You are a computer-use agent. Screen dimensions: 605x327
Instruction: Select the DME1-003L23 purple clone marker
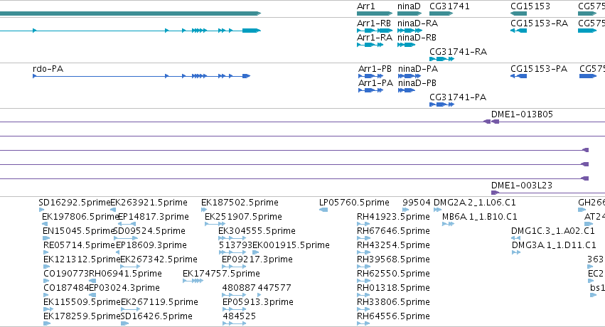(495, 193)
